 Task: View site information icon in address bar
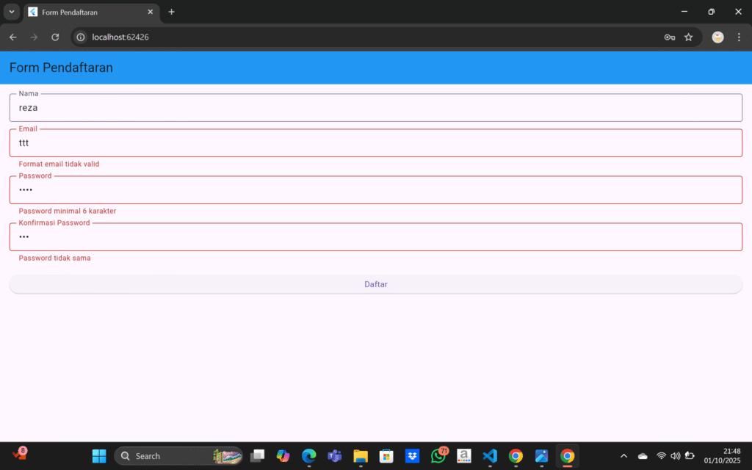point(81,37)
